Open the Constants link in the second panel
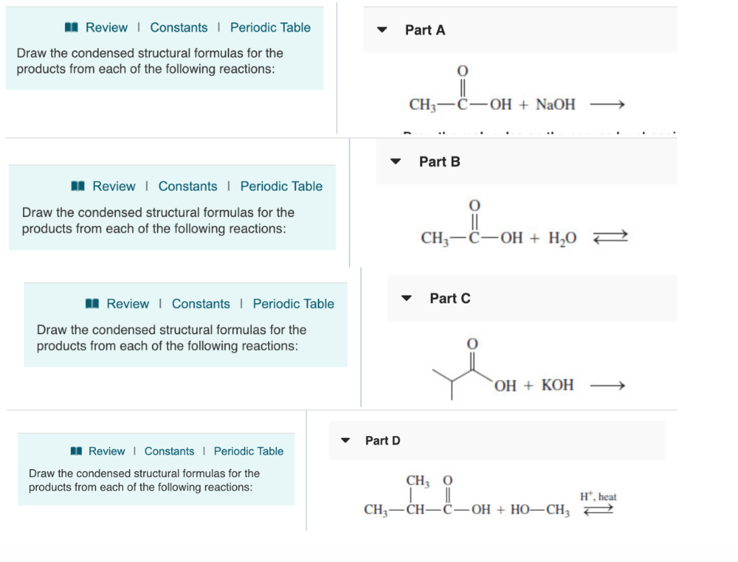 [188, 186]
